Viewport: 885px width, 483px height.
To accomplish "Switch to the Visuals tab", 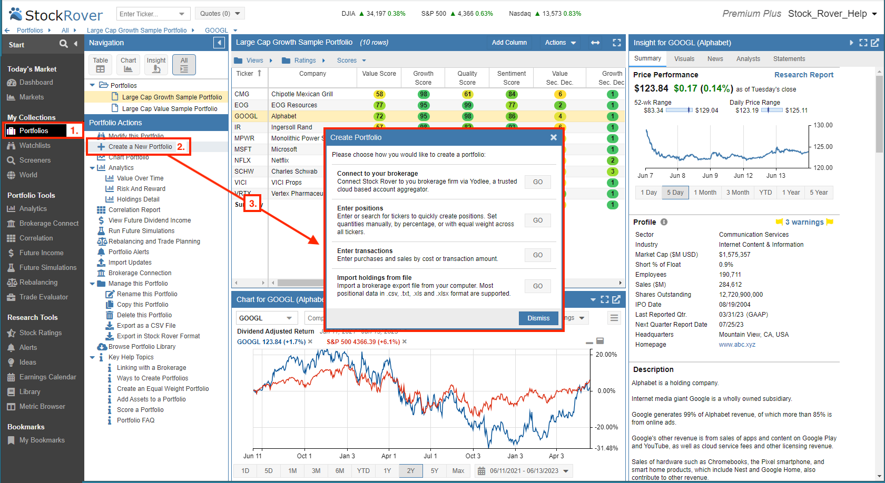I will pos(684,59).
